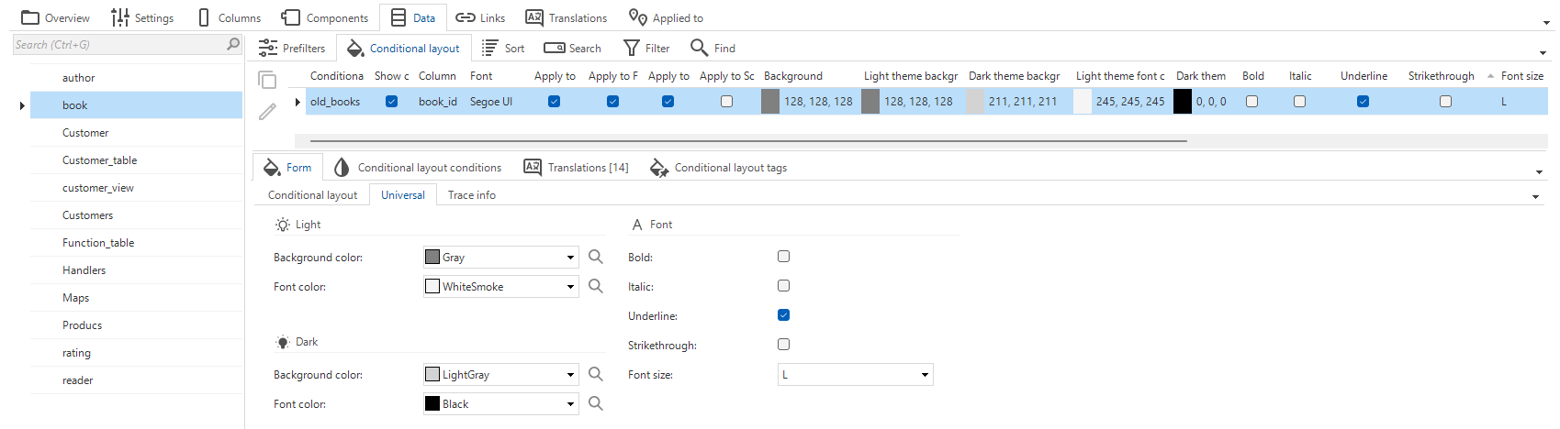Expand the book row arrow in list
The width and height of the screenshot is (1560, 429).
(22, 105)
